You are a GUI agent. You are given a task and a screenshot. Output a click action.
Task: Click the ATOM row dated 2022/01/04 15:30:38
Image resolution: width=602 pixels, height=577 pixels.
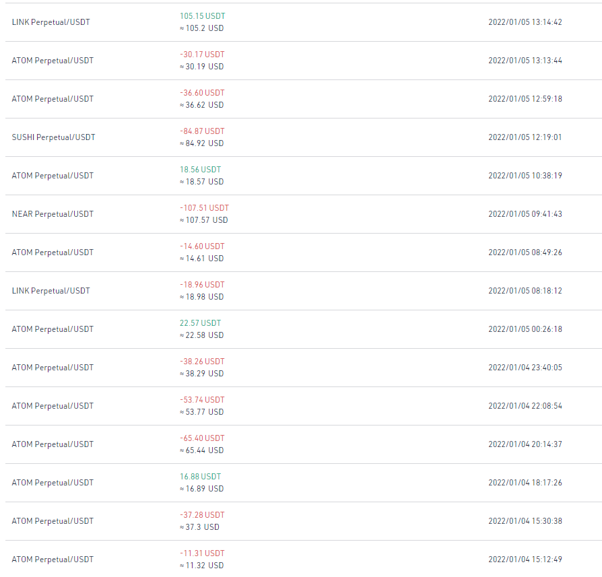tap(303, 521)
